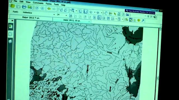
Task: Close the округ 2012, 10 кл. tab
Action: coord(89,22)
